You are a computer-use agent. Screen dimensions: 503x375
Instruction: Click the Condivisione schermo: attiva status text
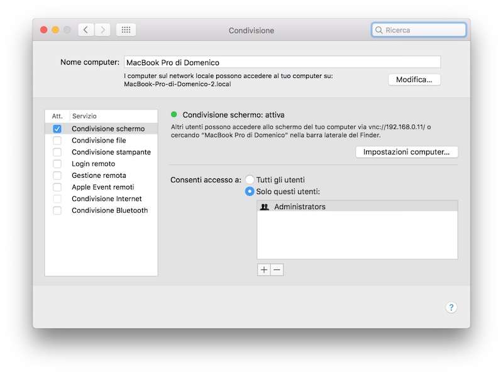pyautogui.click(x=233, y=115)
